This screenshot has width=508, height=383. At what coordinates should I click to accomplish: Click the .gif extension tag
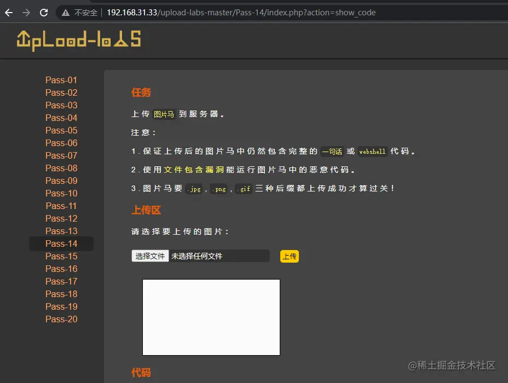(x=244, y=189)
